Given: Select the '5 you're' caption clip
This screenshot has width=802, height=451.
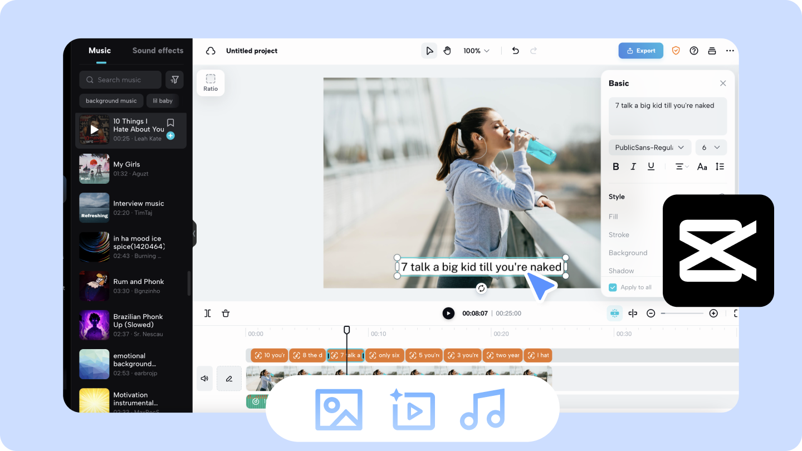Looking at the screenshot, I should pos(424,355).
